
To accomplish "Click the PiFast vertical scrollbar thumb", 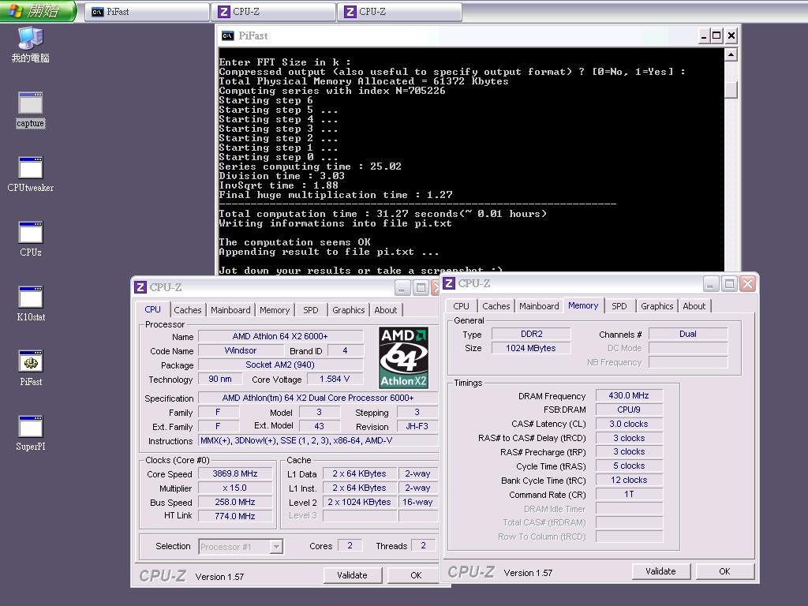I will pos(731,88).
